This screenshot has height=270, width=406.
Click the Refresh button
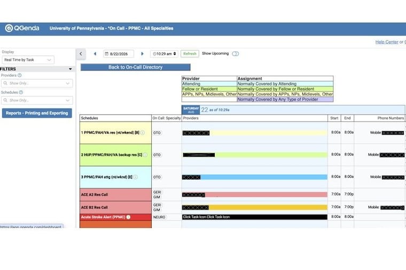tap(190, 54)
